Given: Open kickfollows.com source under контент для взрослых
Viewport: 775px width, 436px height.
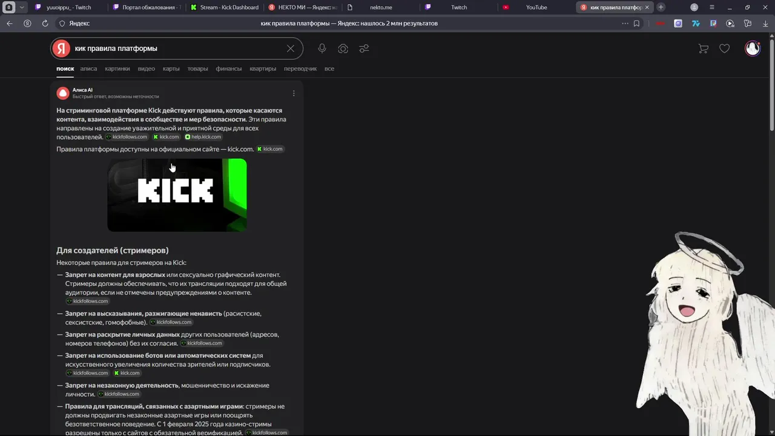Looking at the screenshot, I should pos(87,301).
